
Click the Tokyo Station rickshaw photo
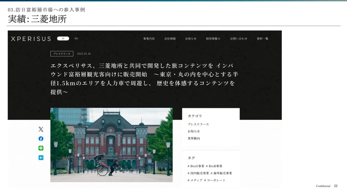(111, 145)
